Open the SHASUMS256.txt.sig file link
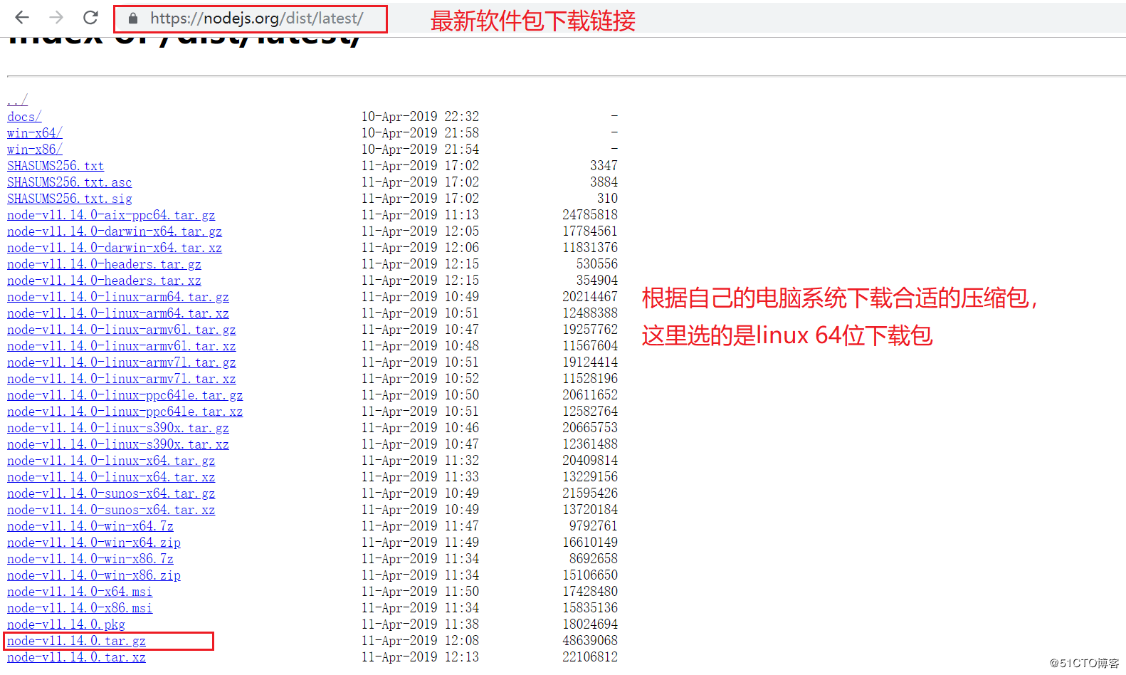Screen dimensions: 1126x675 coord(70,198)
